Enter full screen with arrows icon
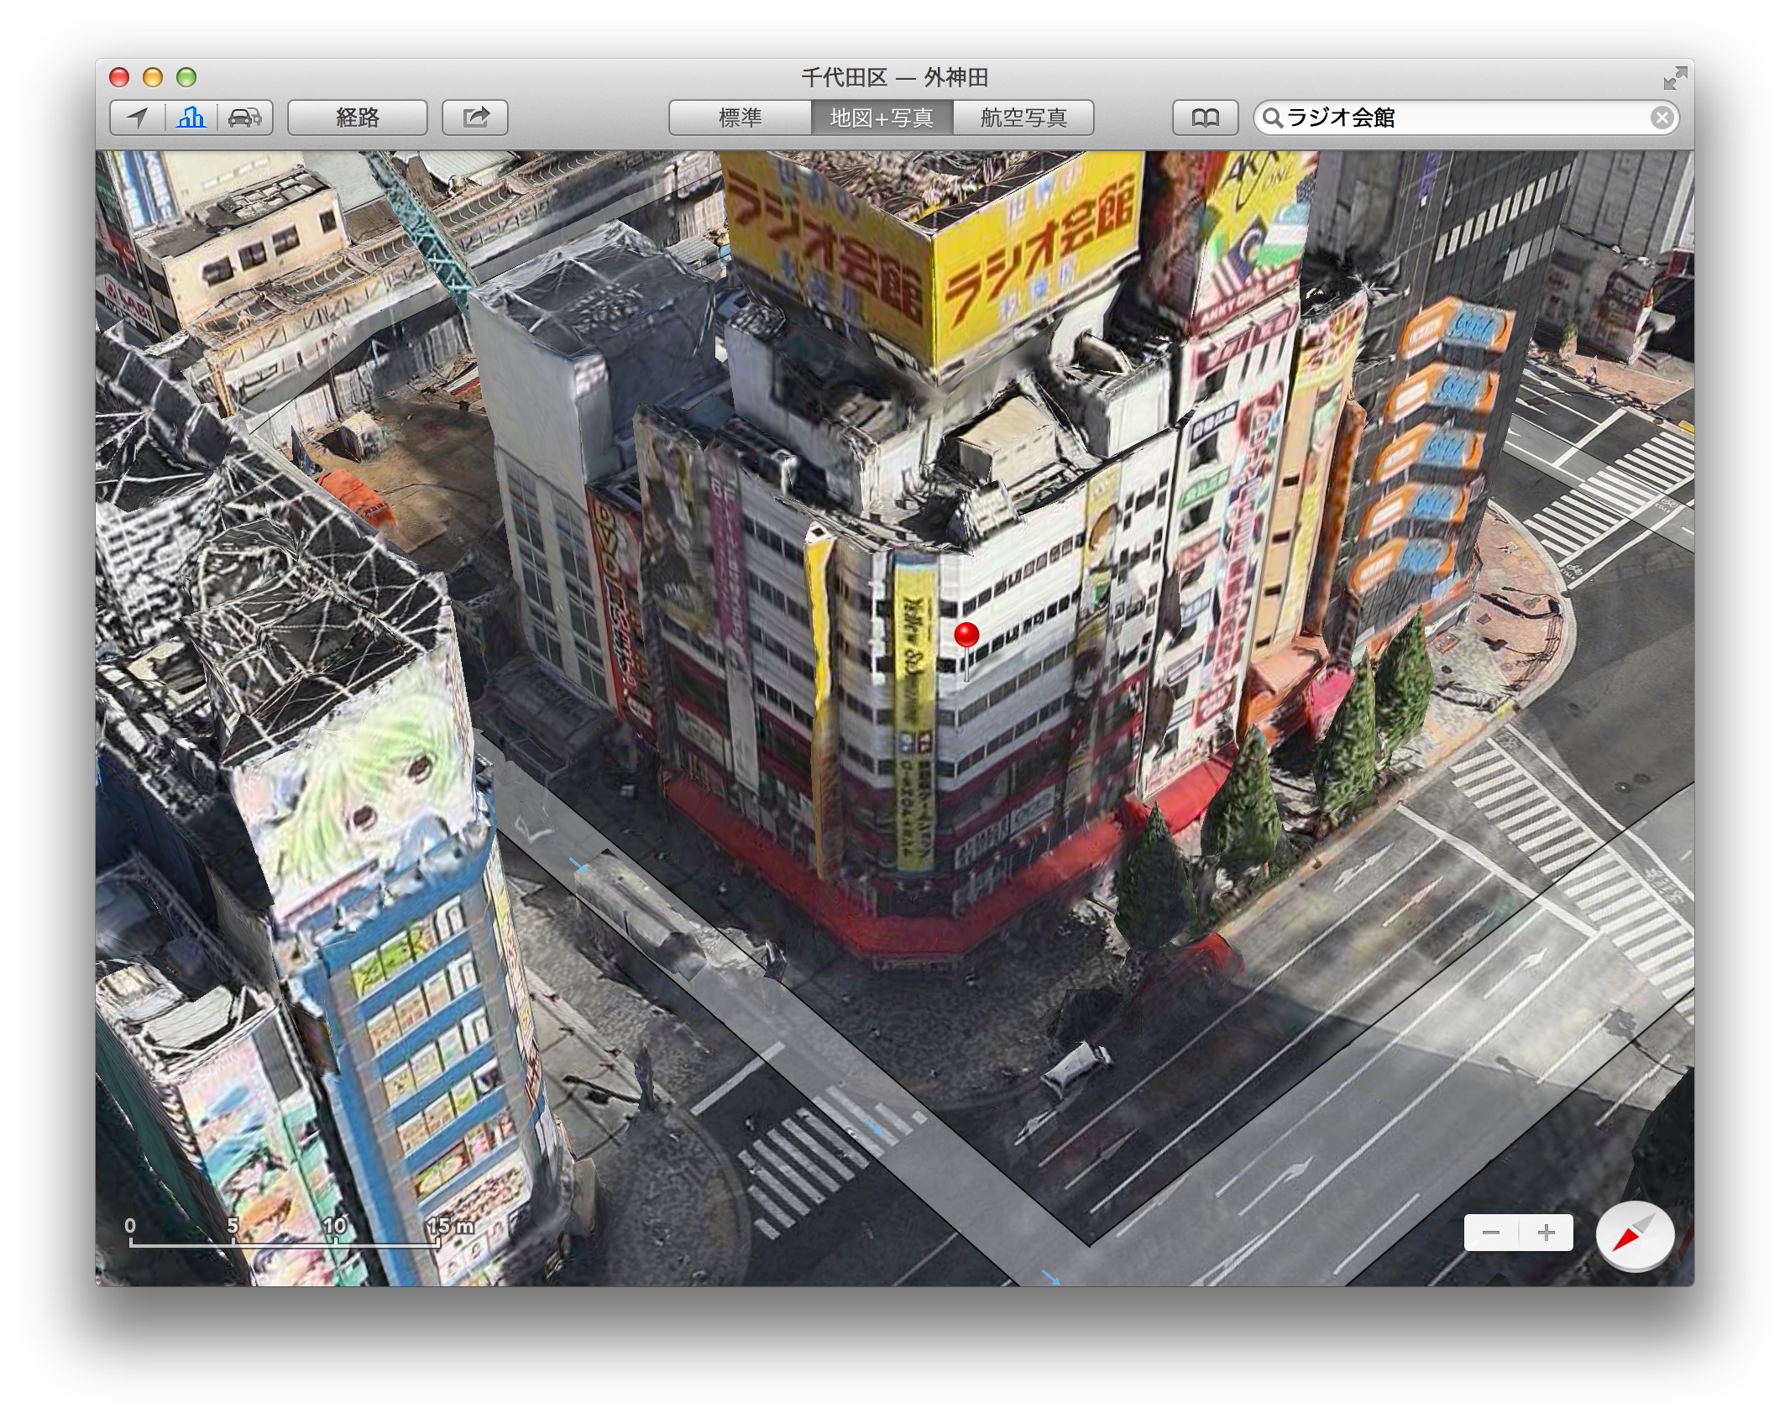 pyautogui.click(x=1675, y=78)
